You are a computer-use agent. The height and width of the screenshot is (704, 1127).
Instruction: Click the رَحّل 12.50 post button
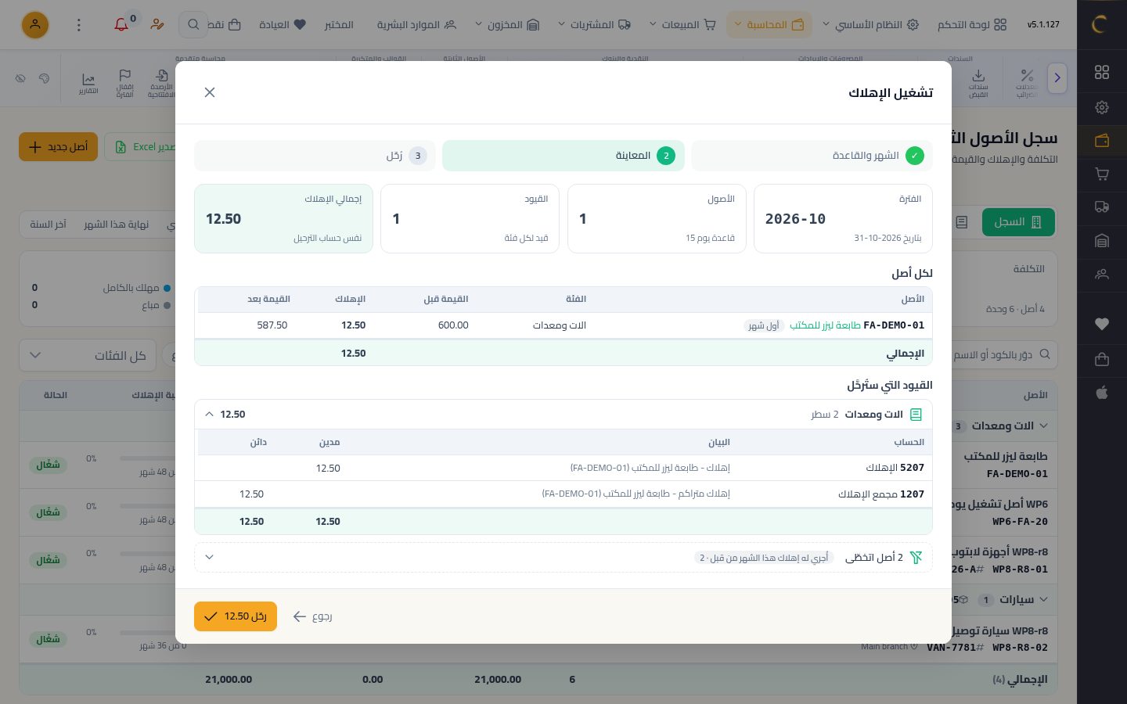pyautogui.click(x=236, y=616)
